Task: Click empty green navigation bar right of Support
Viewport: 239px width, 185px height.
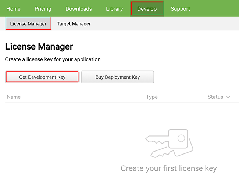Action: coord(217,8)
